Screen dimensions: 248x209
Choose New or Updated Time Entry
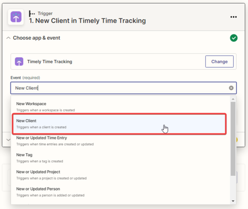[120, 141]
